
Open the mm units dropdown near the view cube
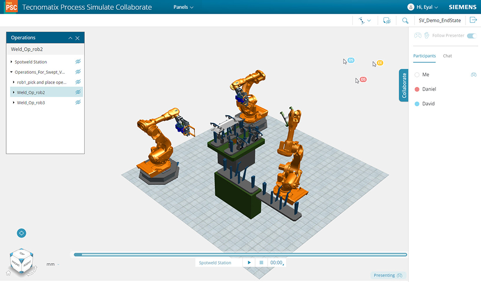point(53,264)
